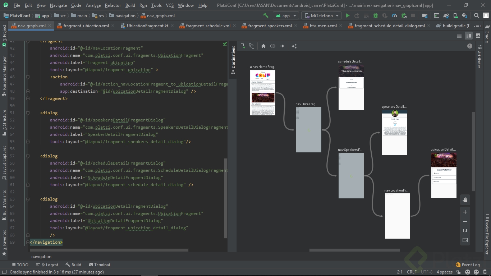Build project with the hammer icon
Screen dimensions: 491x276
(x=266, y=15)
